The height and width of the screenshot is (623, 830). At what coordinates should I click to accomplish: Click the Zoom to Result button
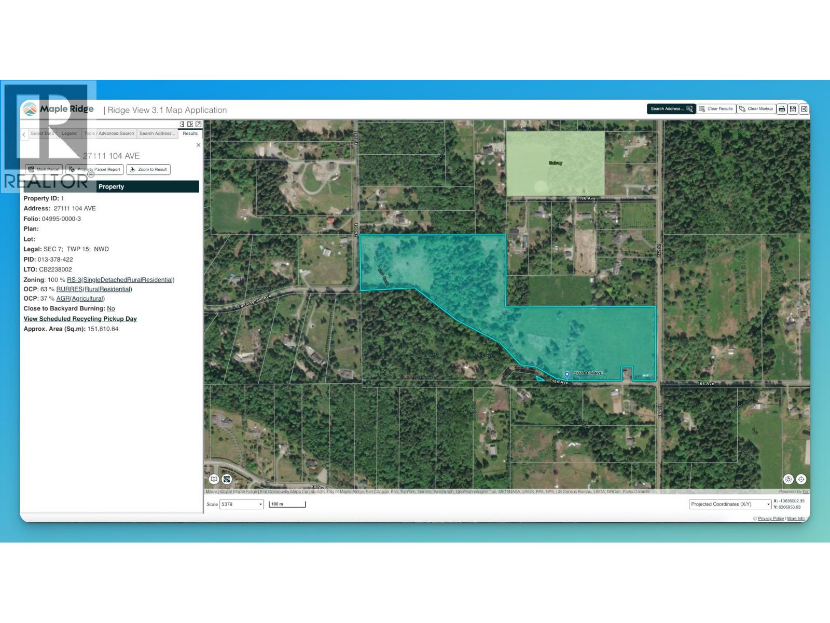[x=148, y=169]
